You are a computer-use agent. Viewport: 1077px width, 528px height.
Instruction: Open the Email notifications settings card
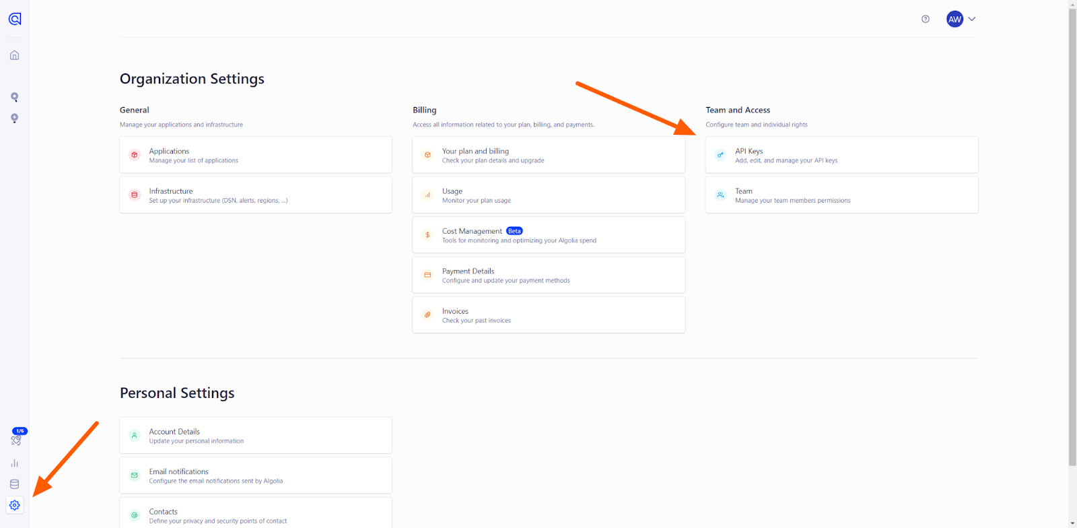point(256,475)
